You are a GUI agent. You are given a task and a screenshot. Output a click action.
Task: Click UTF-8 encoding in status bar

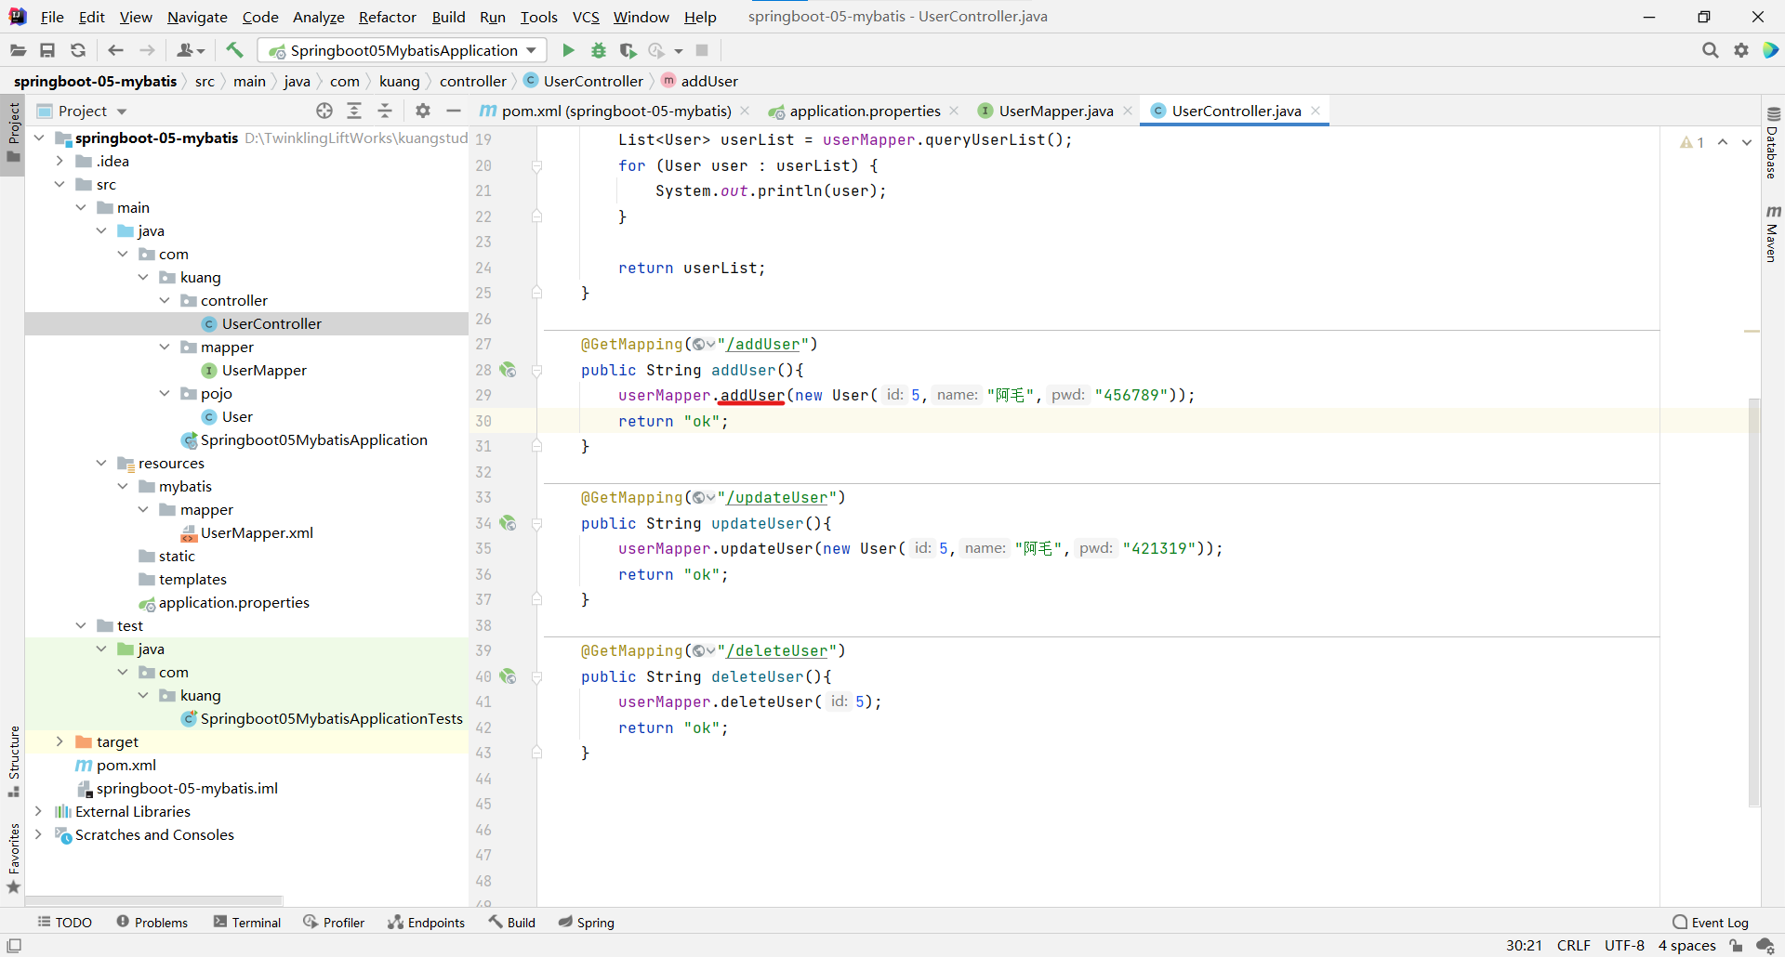[x=1624, y=946]
